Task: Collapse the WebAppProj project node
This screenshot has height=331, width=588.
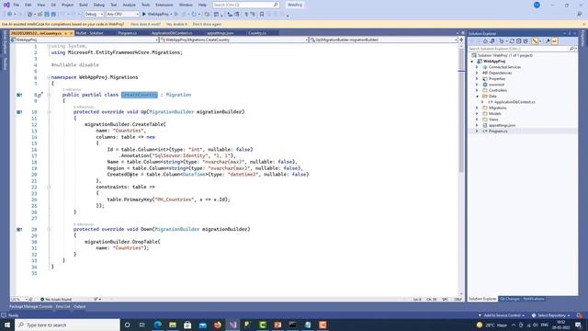Action: 472,62
